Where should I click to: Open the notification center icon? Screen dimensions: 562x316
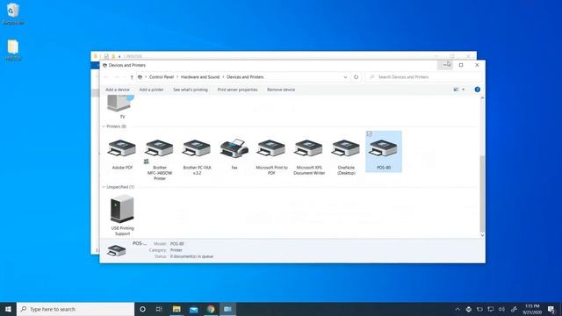click(x=551, y=309)
